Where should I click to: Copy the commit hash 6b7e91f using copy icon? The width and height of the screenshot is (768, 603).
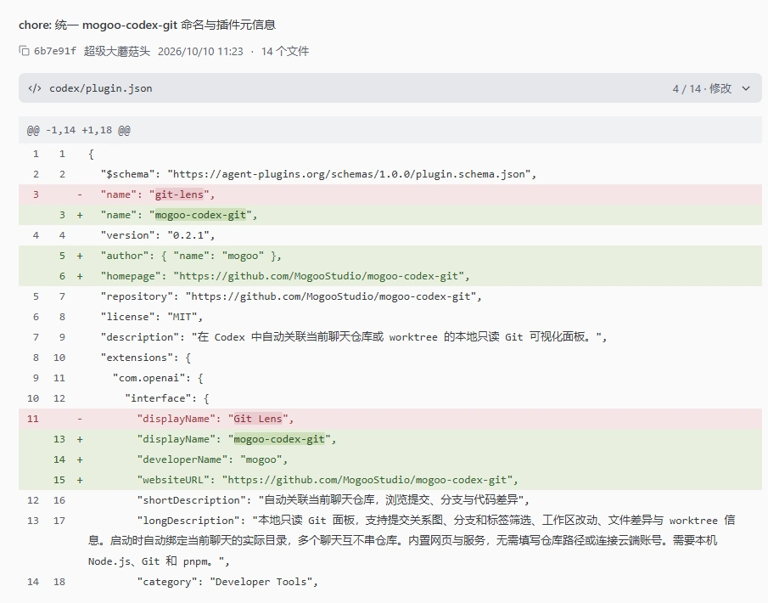click(24, 51)
